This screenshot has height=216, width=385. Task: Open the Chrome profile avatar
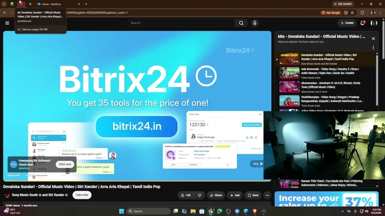pyautogui.click(x=373, y=13)
